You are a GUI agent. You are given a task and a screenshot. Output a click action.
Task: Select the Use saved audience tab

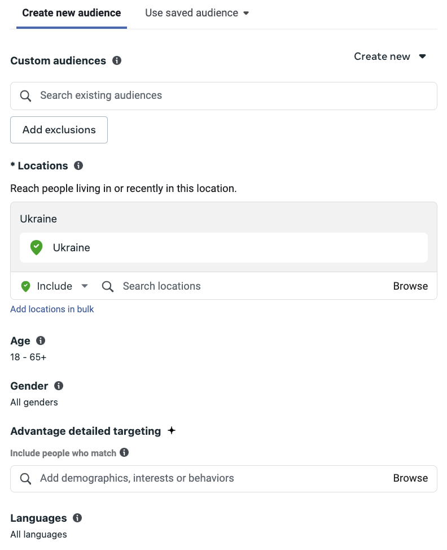[x=191, y=13]
